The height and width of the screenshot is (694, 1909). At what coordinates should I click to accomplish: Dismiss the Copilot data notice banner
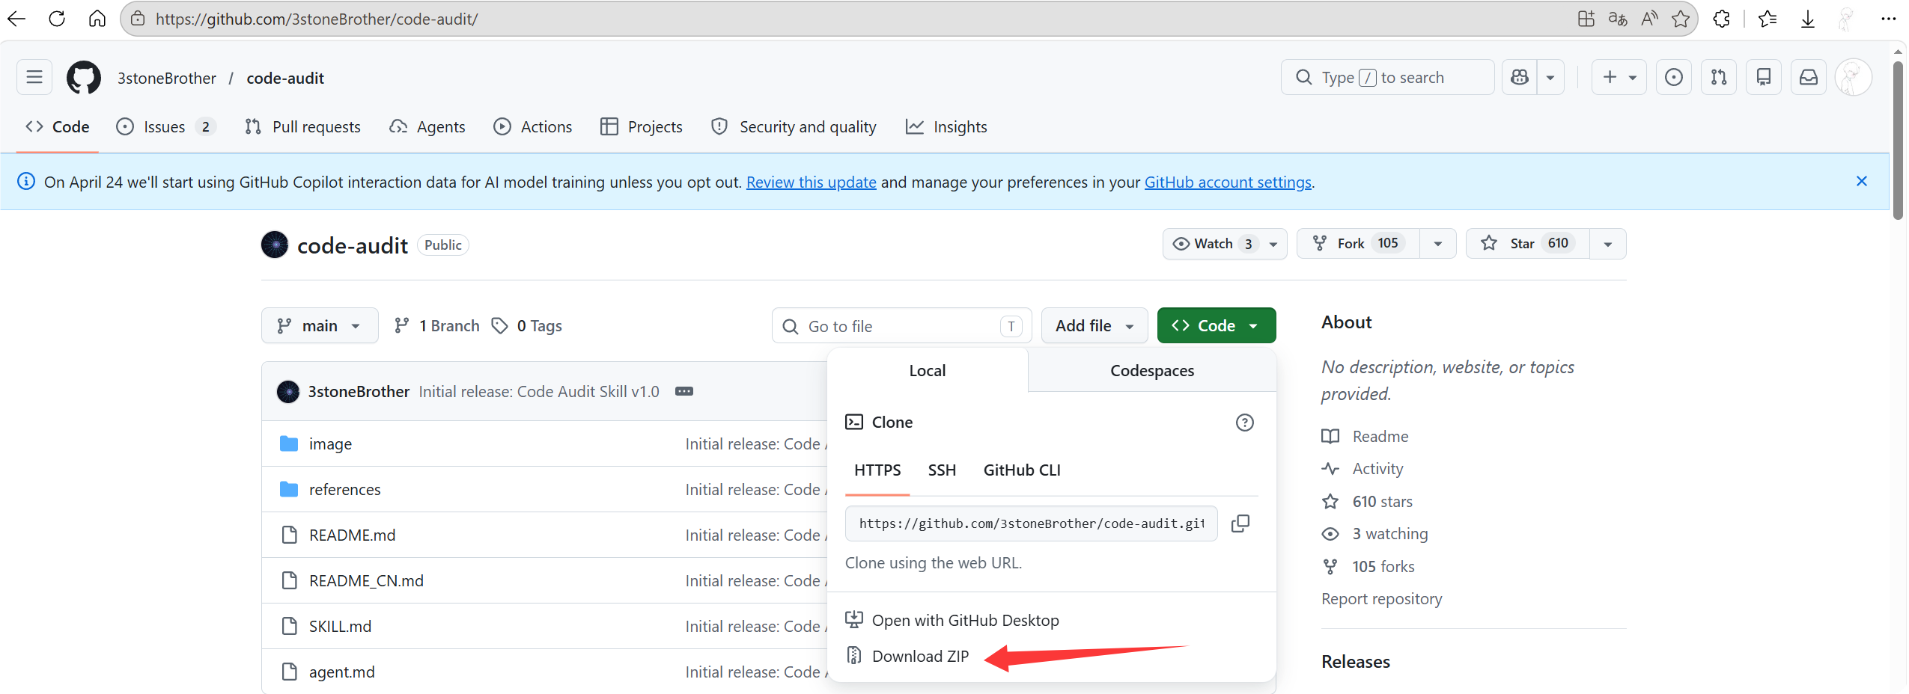point(1862,182)
